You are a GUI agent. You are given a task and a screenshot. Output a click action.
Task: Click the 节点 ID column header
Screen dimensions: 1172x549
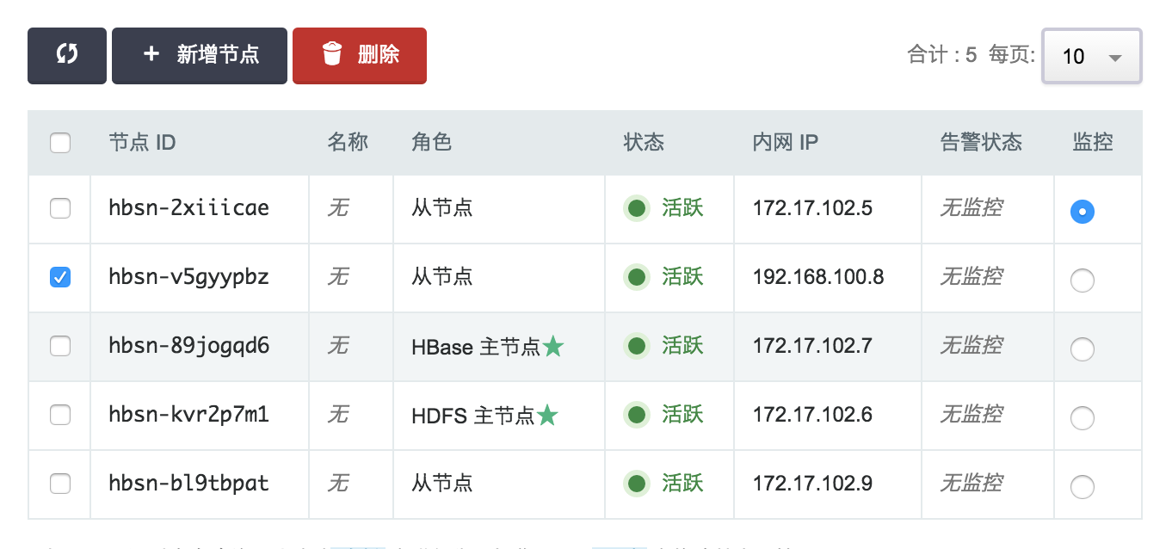142,143
